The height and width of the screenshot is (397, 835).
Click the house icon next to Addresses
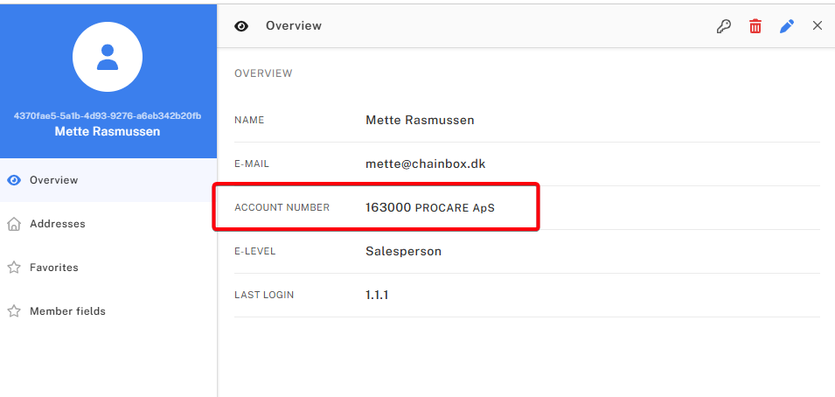click(x=14, y=224)
